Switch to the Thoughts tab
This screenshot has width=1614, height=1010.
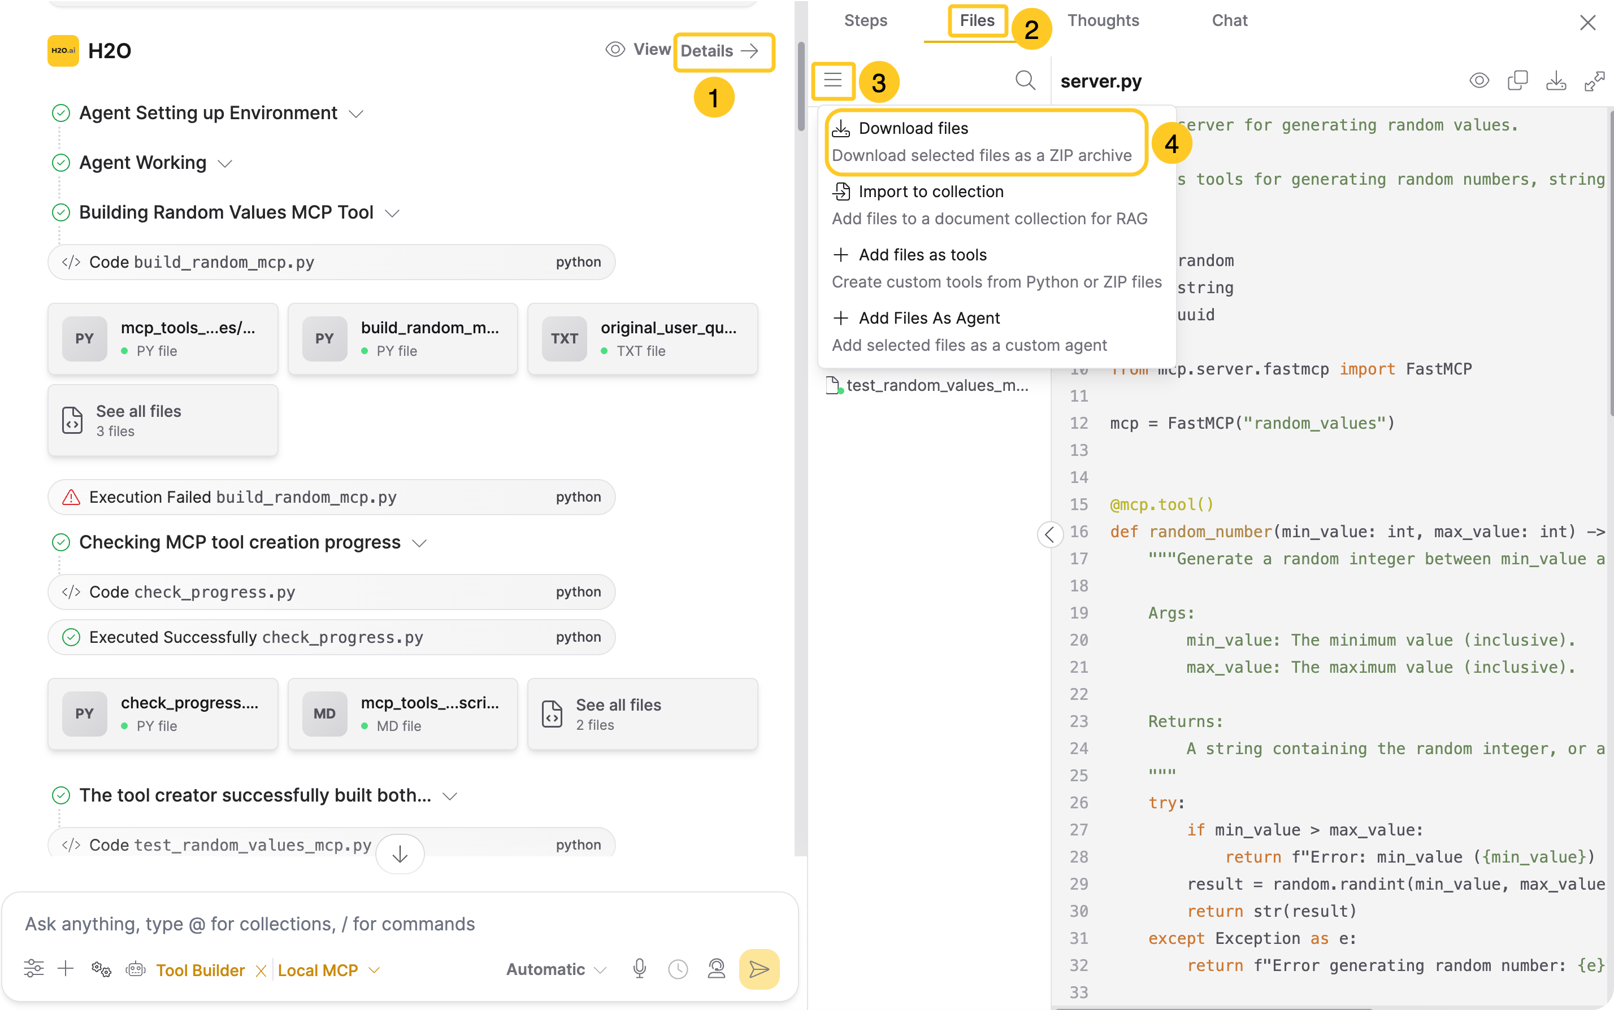point(1103,21)
